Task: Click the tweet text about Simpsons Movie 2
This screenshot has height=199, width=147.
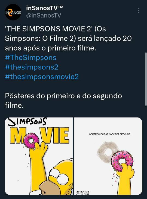Action: [68, 38]
